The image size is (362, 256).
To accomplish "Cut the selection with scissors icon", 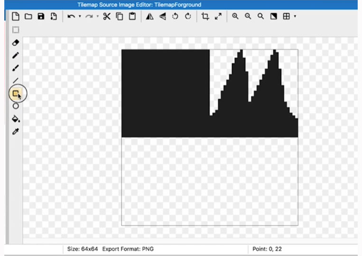I will [107, 17].
